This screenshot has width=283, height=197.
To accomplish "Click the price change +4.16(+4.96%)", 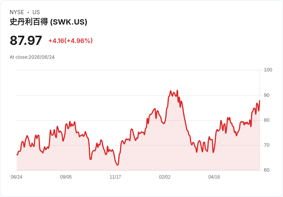I will [x=71, y=41].
